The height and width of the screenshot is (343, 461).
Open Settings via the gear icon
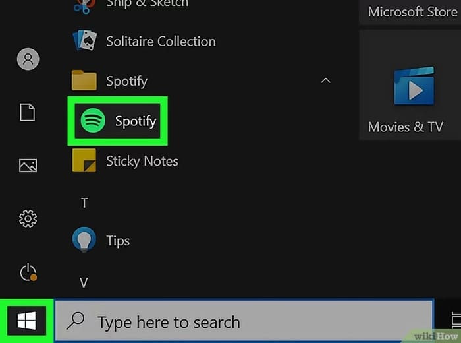[28, 218]
